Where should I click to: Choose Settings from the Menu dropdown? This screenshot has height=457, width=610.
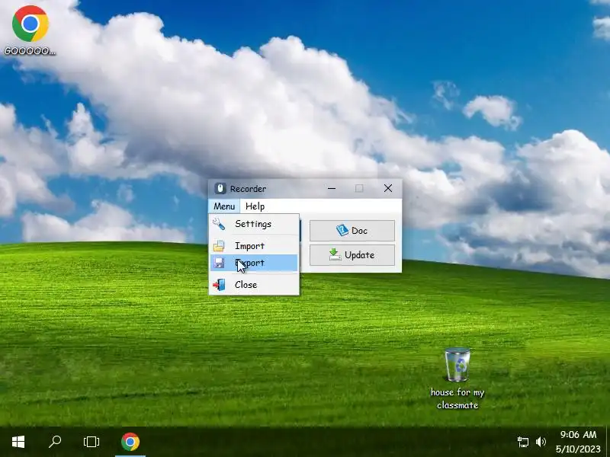coord(254,224)
